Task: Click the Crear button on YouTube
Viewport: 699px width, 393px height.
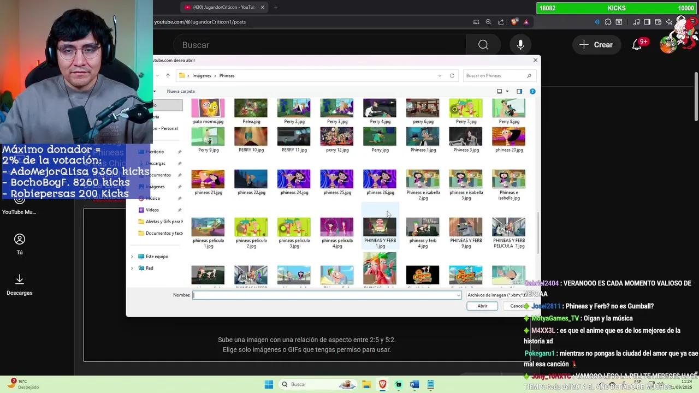Action: coord(596,45)
